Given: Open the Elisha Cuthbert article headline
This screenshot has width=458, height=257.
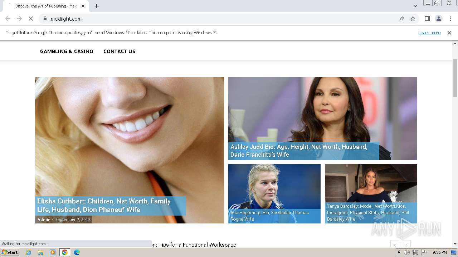Looking at the screenshot, I should pyautogui.click(x=104, y=205).
